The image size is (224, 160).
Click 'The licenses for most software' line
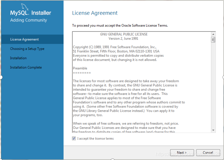point(126,81)
